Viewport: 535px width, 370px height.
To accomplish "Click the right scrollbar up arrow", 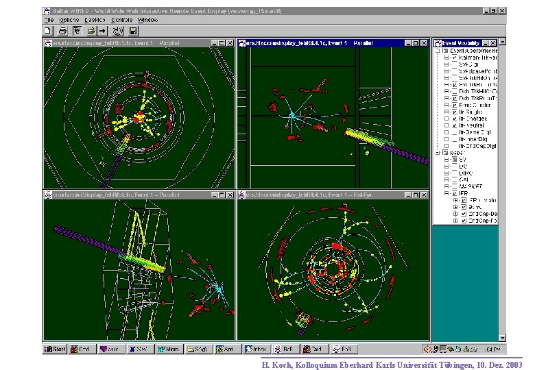I will pyautogui.click(x=502, y=42).
